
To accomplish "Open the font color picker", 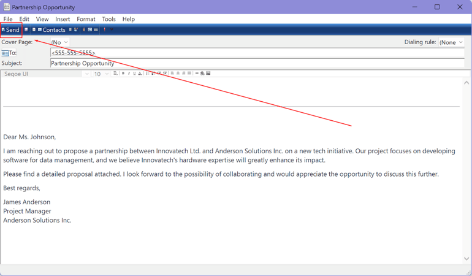I will coord(140,74).
